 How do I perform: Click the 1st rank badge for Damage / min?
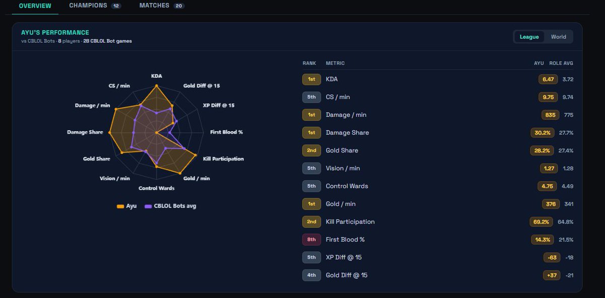click(312, 115)
